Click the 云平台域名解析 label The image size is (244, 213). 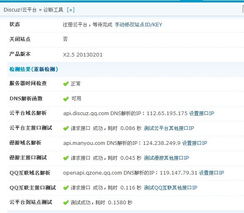click(x=28, y=113)
